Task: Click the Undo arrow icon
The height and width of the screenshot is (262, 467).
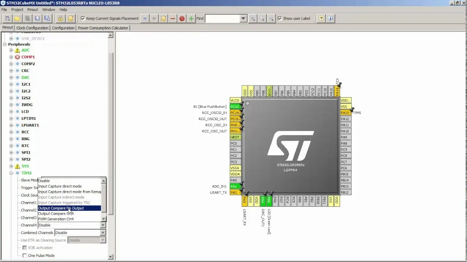Action: (x=145, y=19)
